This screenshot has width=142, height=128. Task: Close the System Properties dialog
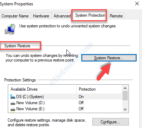tap(137, 4)
